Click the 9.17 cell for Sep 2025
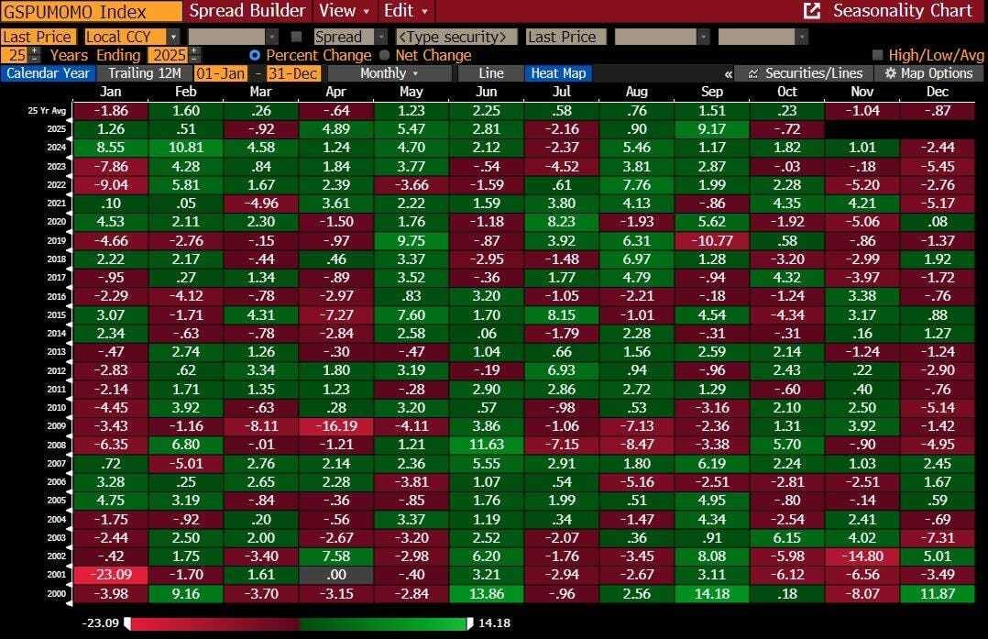The image size is (988, 639). coord(711,129)
